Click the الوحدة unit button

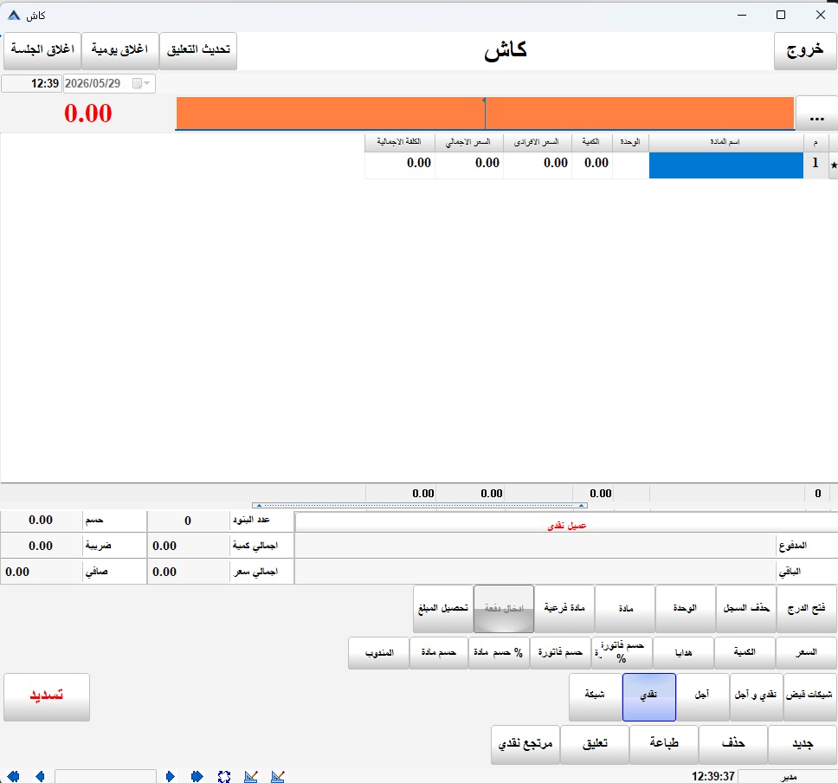(x=685, y=609)
